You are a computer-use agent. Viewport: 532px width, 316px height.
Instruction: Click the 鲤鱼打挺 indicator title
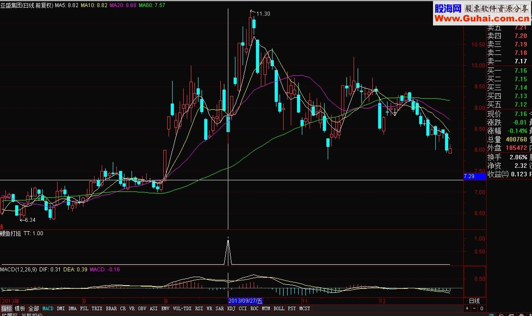[11, 233]
